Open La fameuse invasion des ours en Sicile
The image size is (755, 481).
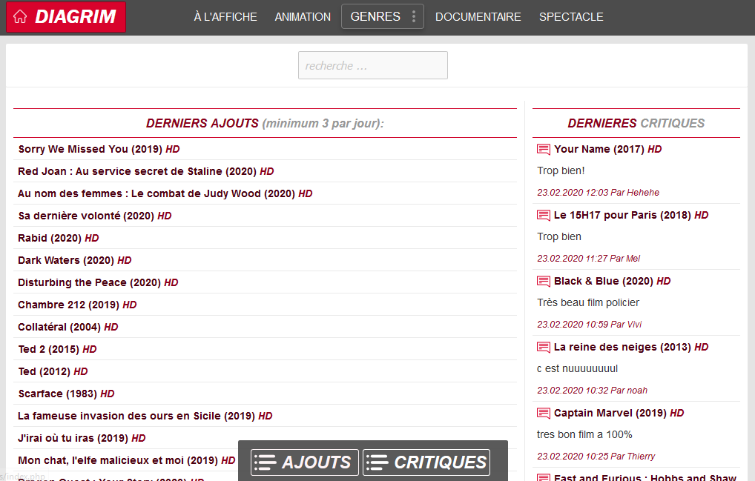tap(145, 416)
